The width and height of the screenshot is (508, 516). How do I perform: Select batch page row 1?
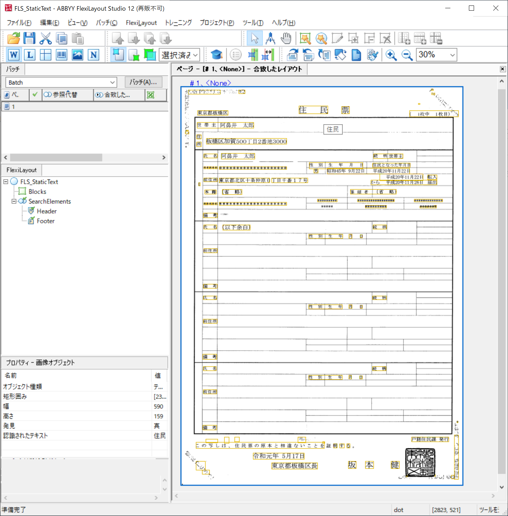84,107
